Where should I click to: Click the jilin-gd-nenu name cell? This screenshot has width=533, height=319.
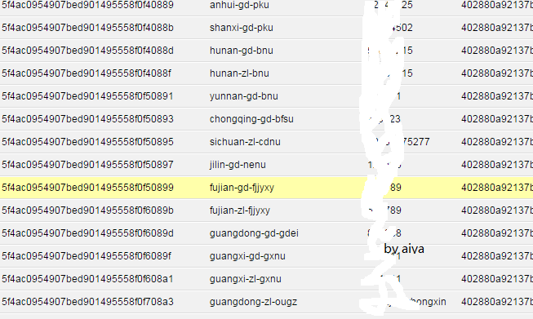tap(238, 165)
